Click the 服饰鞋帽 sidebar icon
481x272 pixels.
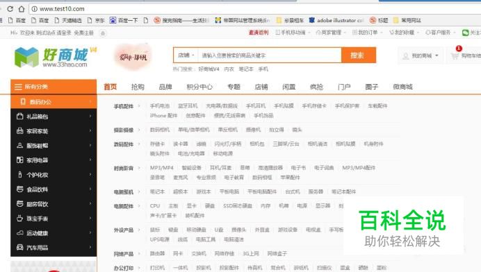20,146
